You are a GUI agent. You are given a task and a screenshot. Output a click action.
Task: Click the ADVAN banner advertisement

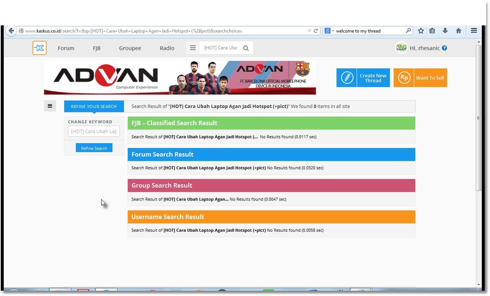(180, 78)
